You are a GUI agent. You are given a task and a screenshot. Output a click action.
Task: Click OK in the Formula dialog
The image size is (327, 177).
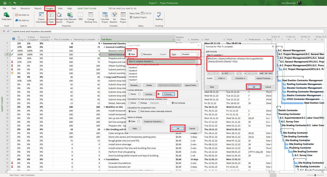coord(254,87)
